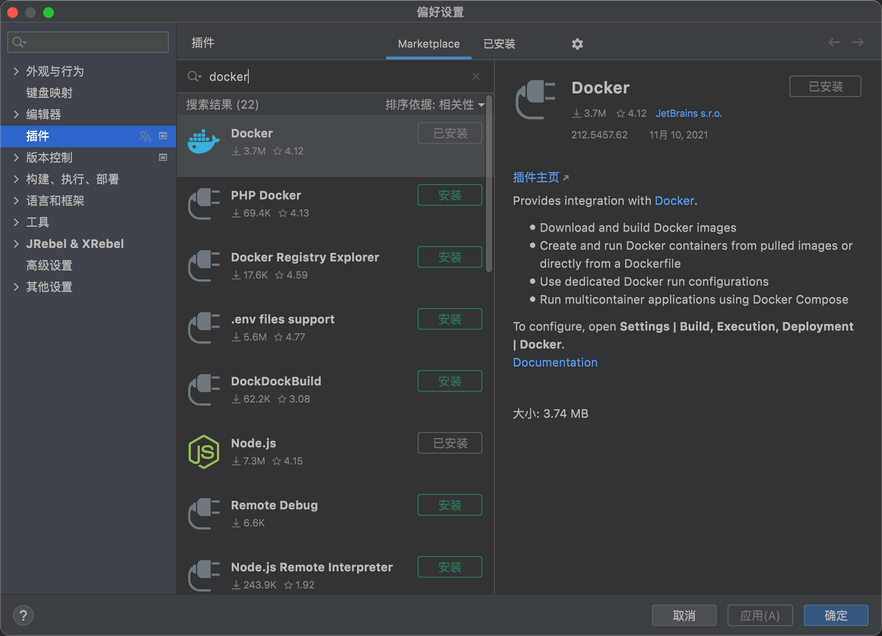The height and width of the screenshot is (636, 882).
Task: Expand the 构建、执行、部署 settings group
Action: 16,179
